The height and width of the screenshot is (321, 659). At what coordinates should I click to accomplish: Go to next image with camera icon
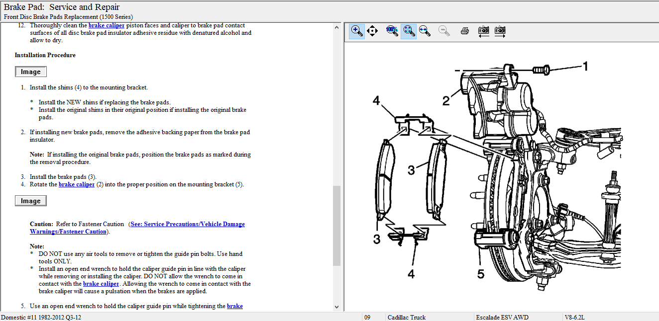point(500,31)
